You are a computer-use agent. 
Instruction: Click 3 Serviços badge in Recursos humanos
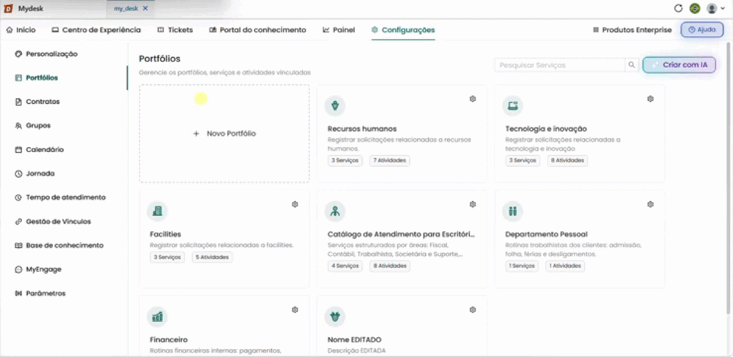tap(345, 160)
